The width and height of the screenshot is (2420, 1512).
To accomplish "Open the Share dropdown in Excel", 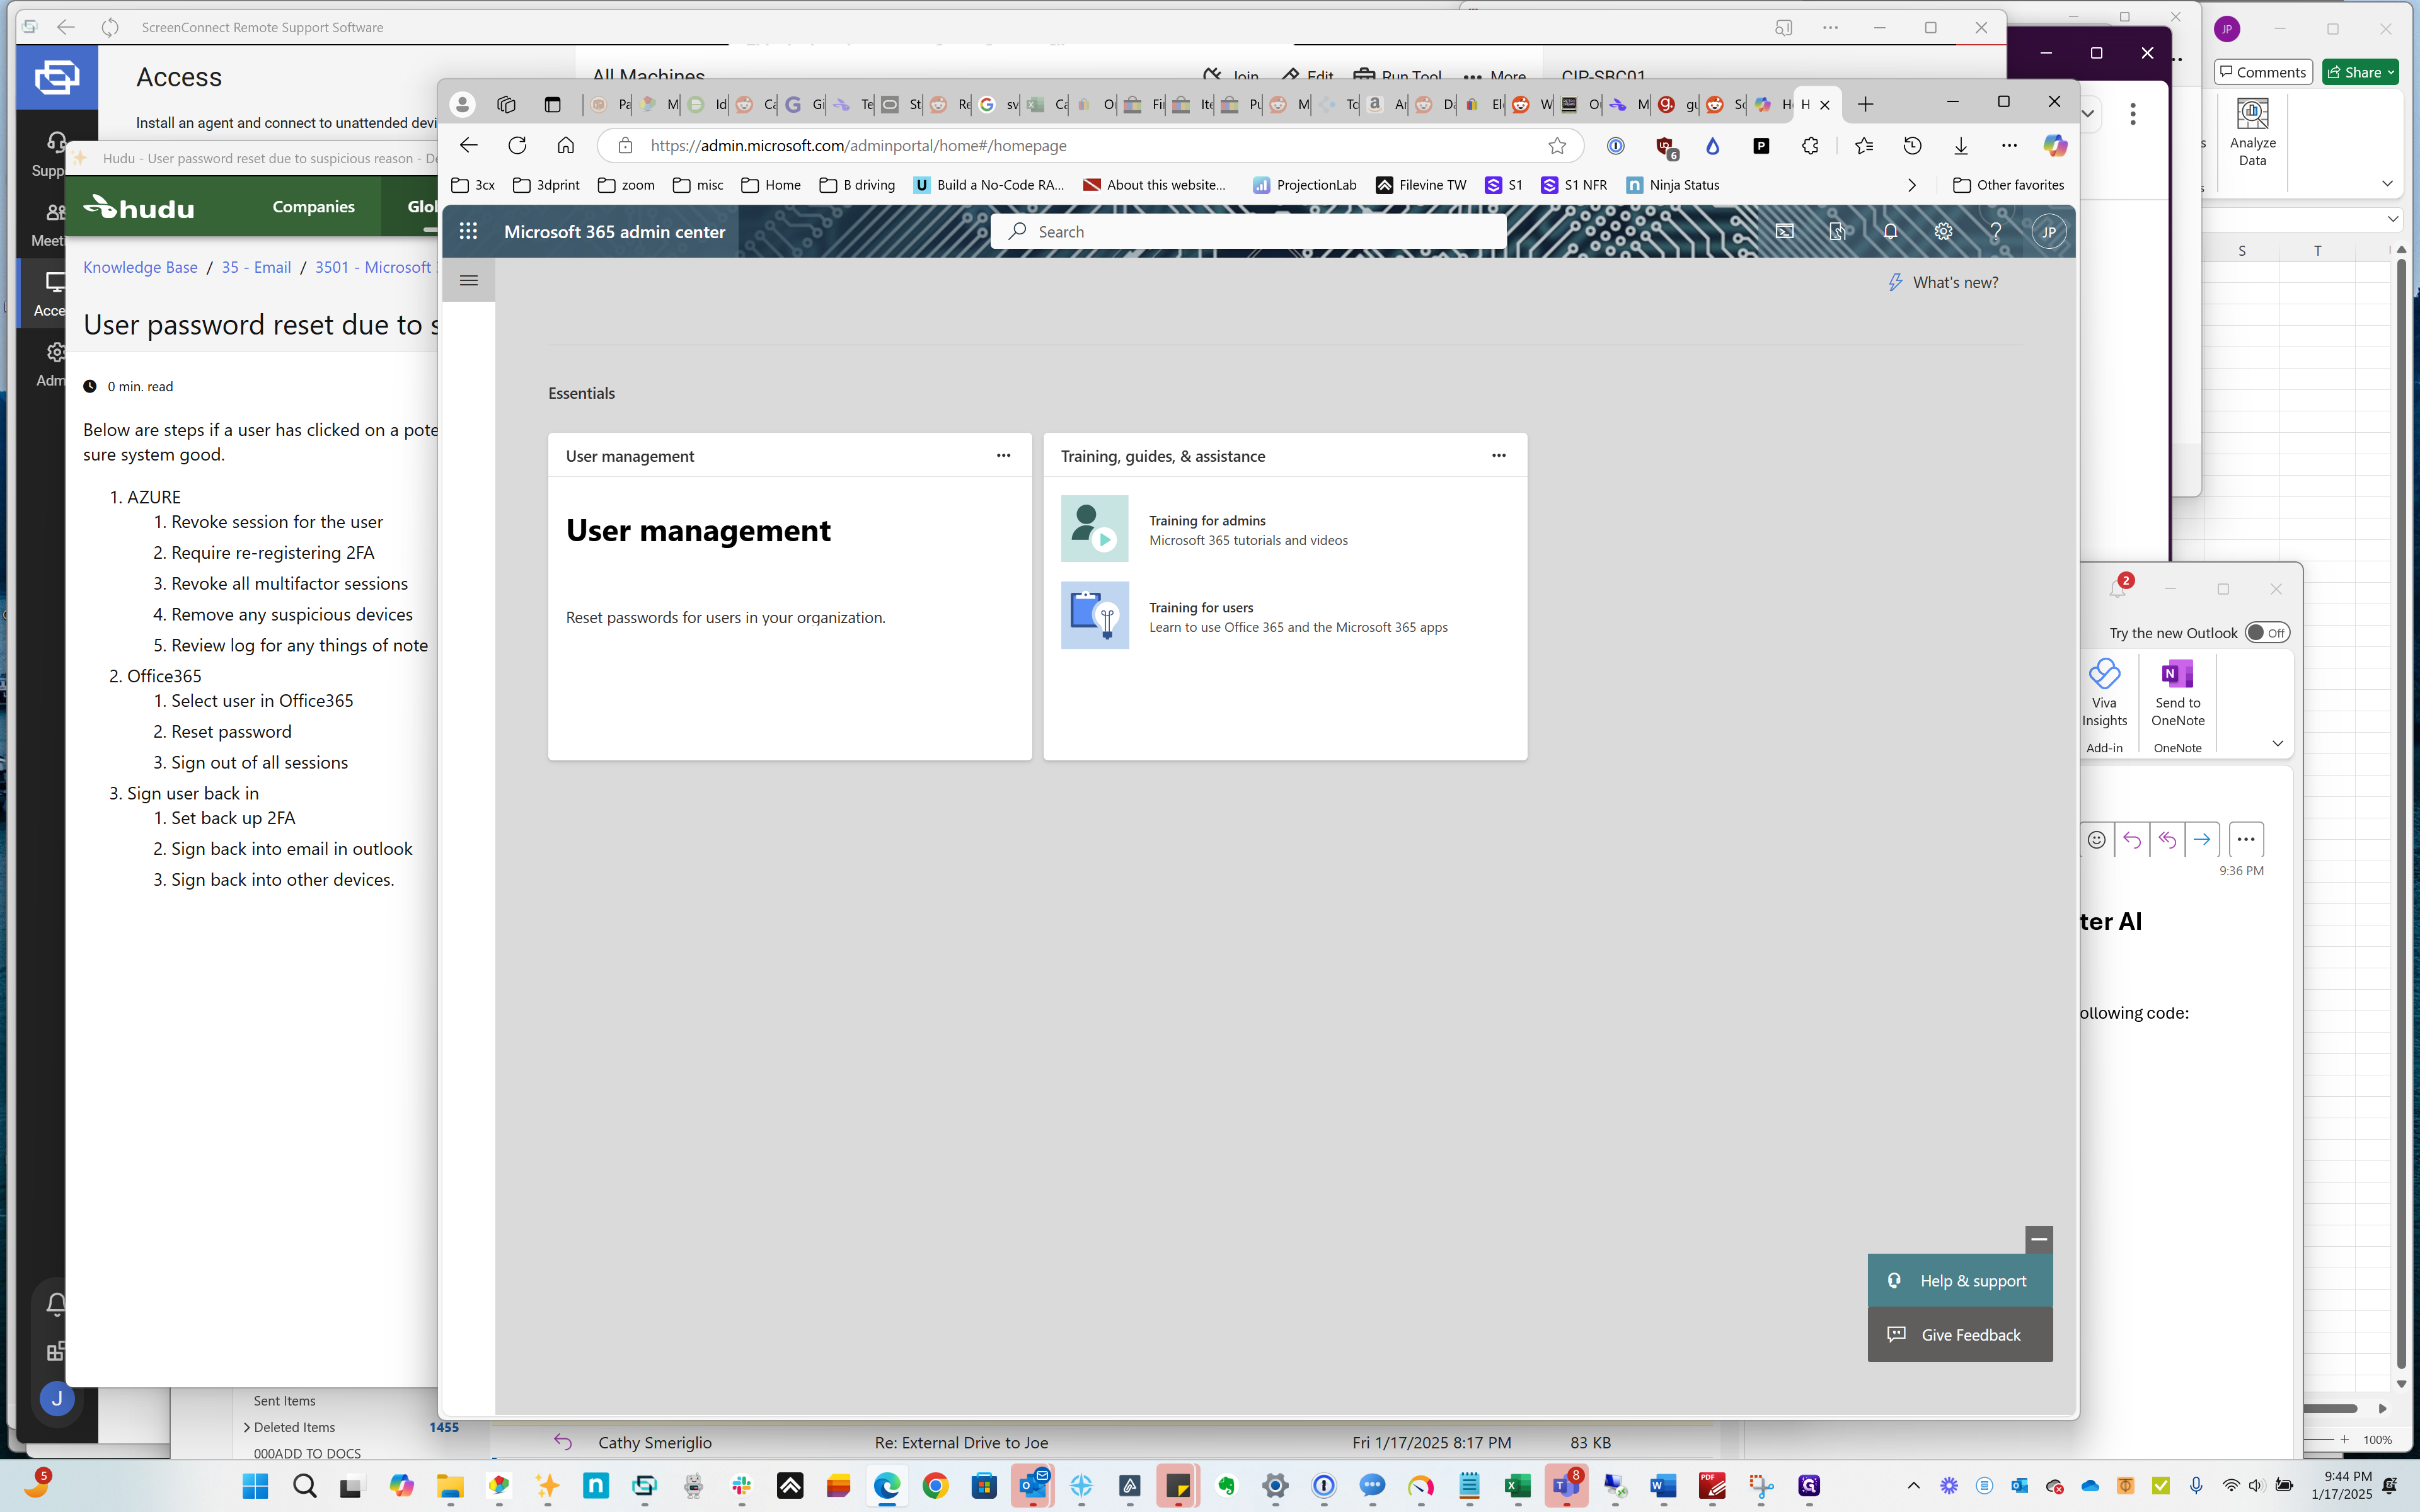I will [2390, 72].
